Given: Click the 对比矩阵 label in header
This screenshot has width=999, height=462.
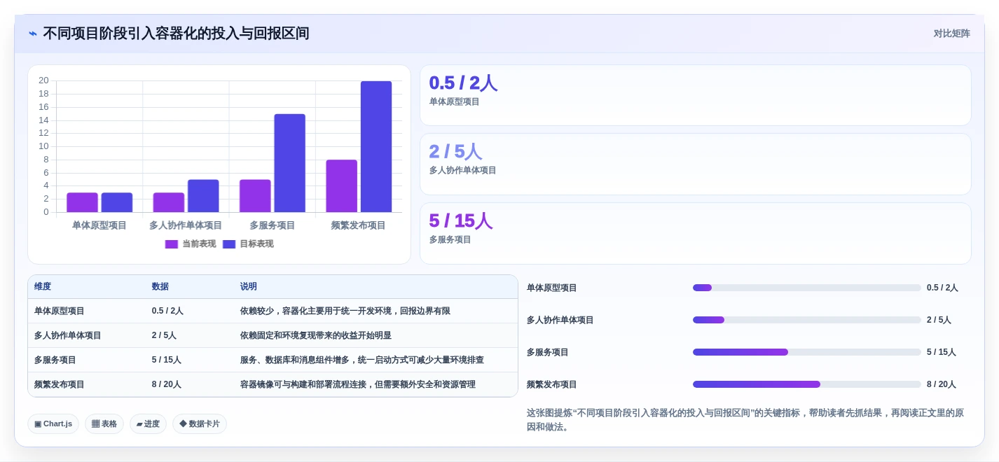Looking at the screenshot, I should 951,34.
